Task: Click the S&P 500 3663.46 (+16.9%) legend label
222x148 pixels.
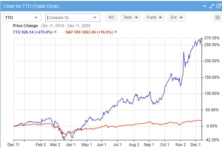Action: [89, 32]
